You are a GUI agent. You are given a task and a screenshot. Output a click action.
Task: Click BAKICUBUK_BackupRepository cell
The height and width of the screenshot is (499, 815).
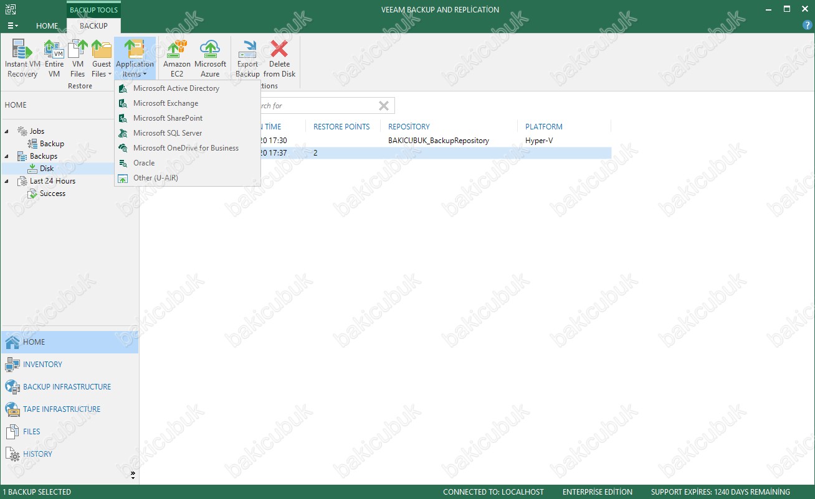(439, 141)
